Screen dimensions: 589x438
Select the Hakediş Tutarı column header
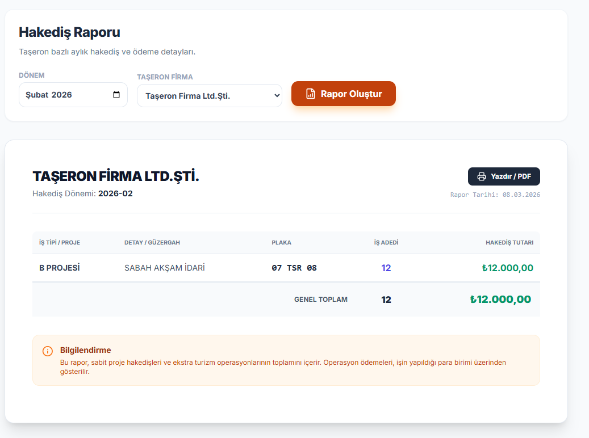(509, 242)
